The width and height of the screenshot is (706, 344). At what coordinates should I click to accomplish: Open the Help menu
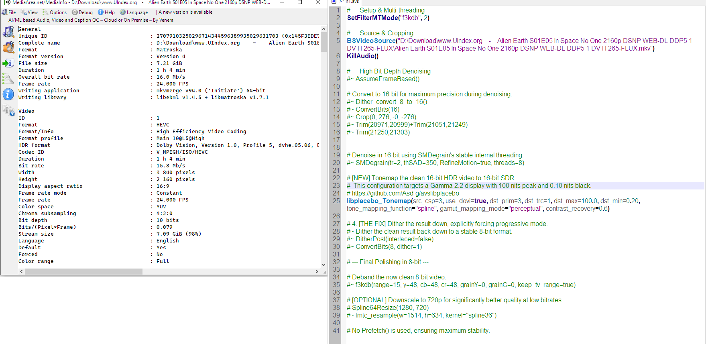tap(106, 12)
